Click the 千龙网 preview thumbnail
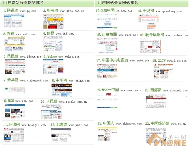Image resolution: width=189 pixels, height=148 pixels. point(148,21)
